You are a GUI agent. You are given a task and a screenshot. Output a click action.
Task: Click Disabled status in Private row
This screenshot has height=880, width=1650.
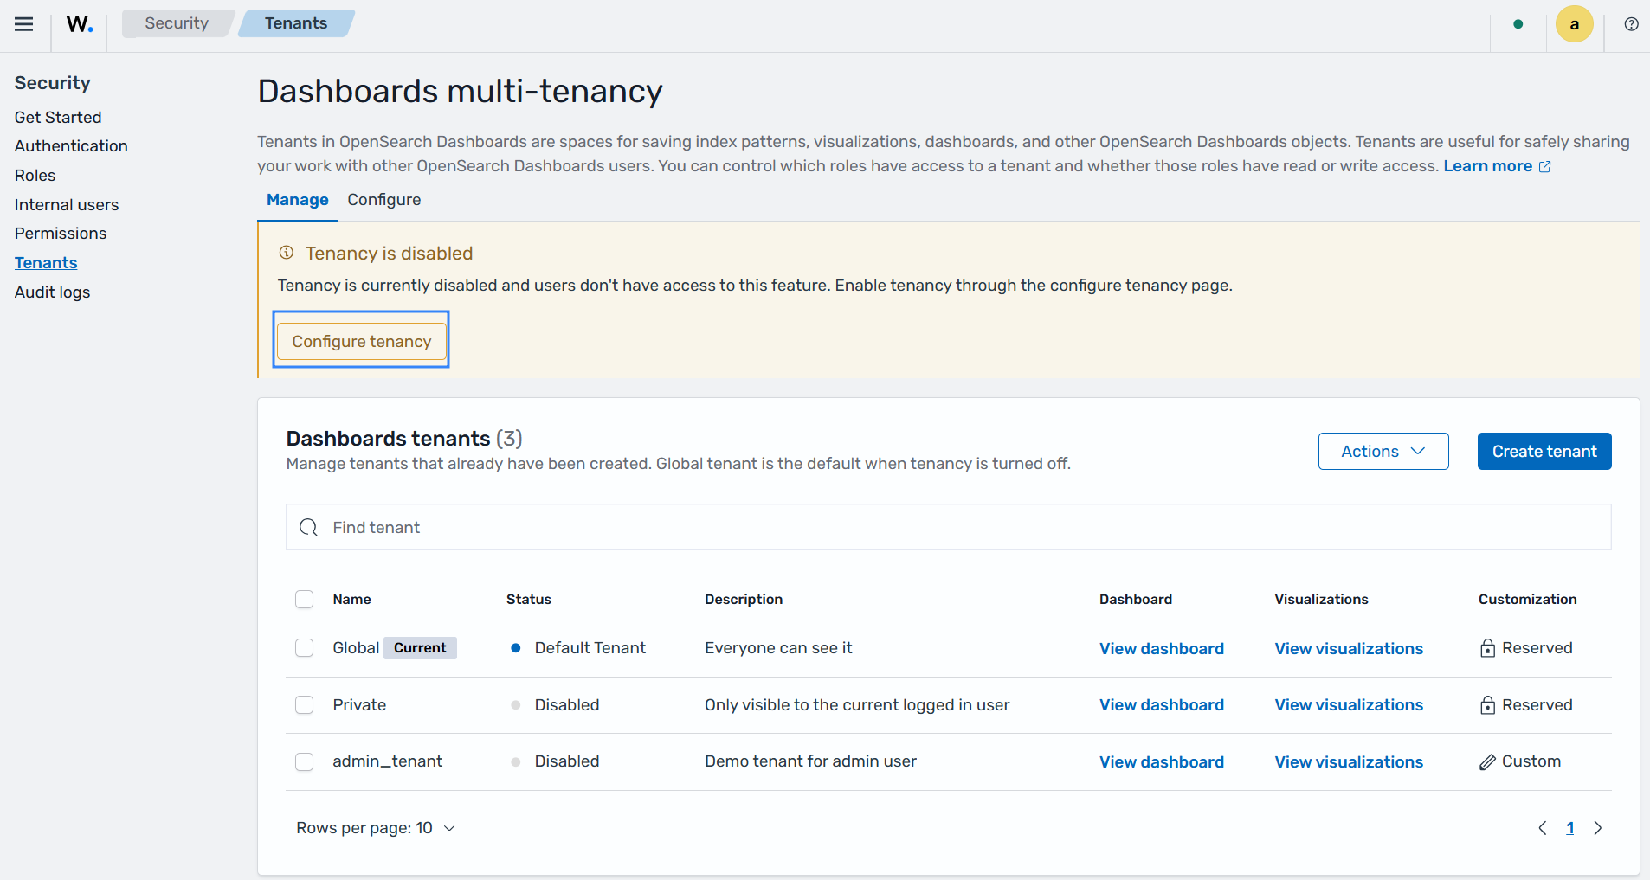click(566, 705)
